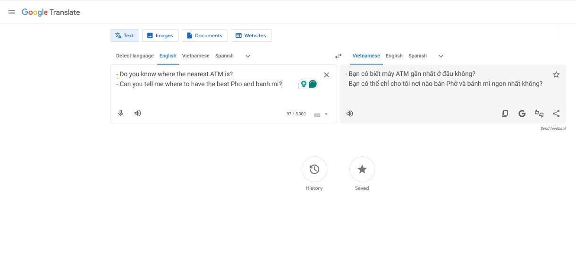
Task: Open the History panel
Action: coord(314,170)
